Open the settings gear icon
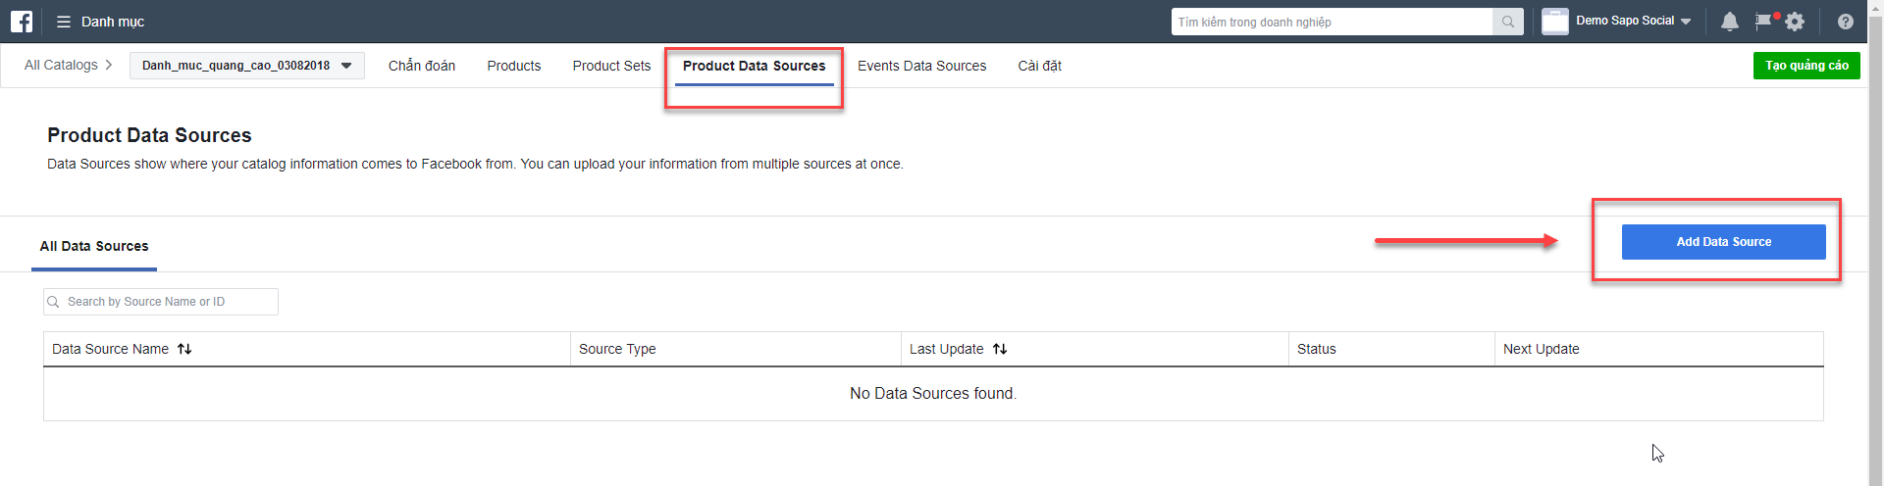This screenshot has width=1884, height=486. tap(1795, 22)
